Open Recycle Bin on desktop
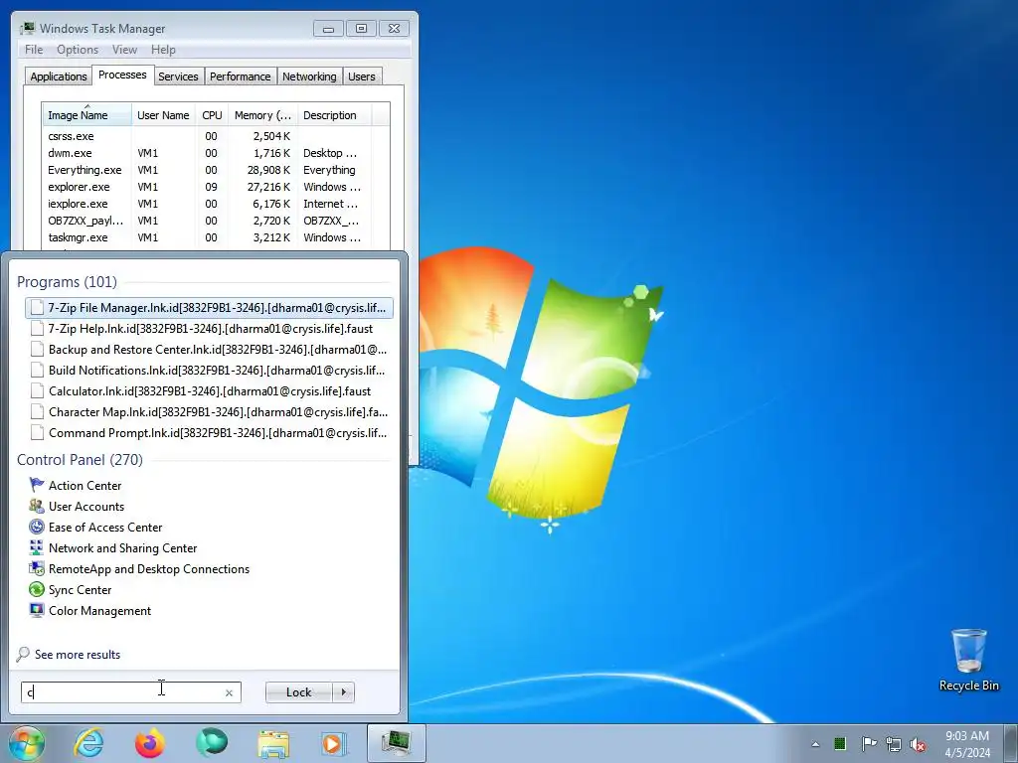Screen dimensions: 1018x763 (x=968, y=660)
